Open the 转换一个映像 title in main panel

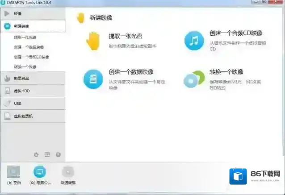(226, 72)
